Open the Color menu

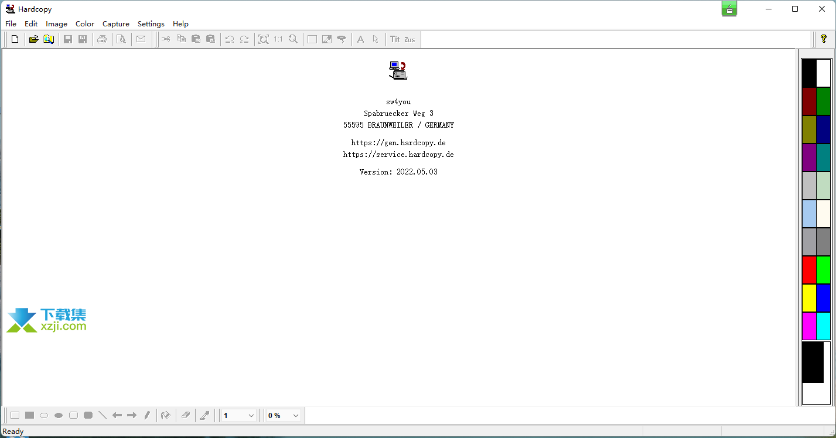(85, 24)
